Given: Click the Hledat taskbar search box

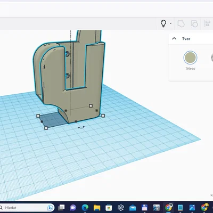Looking at the screenshot, I should [27, 208].
